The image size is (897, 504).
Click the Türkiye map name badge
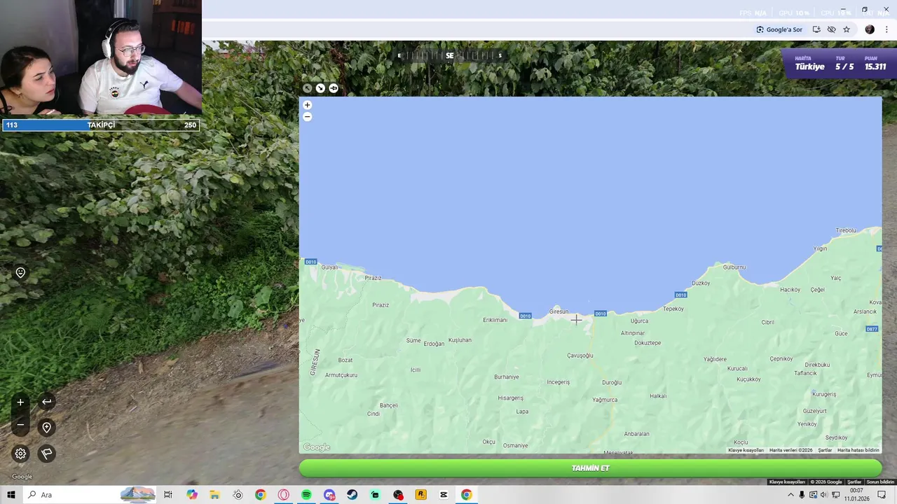click(x=809, y=66)
